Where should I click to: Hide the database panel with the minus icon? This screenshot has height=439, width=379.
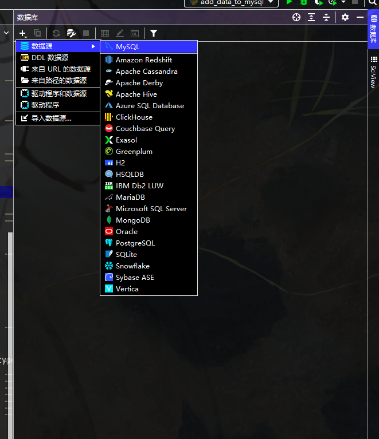360,17
